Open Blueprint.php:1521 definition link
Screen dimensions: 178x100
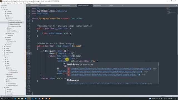[x=110, y=69]
